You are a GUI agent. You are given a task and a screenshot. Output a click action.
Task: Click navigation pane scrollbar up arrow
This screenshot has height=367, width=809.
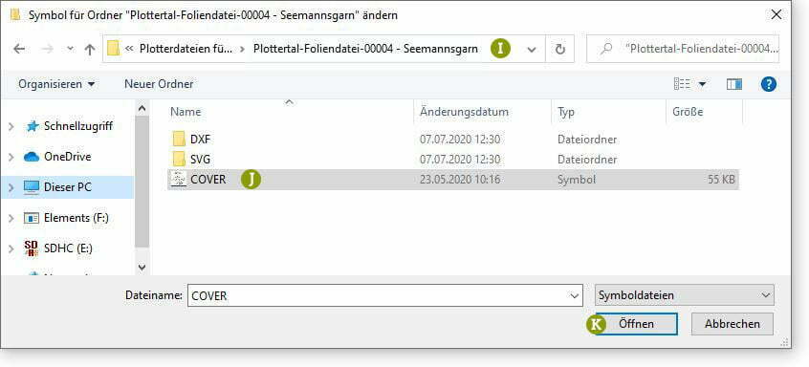pyautogui.click(x=142, y=109)
